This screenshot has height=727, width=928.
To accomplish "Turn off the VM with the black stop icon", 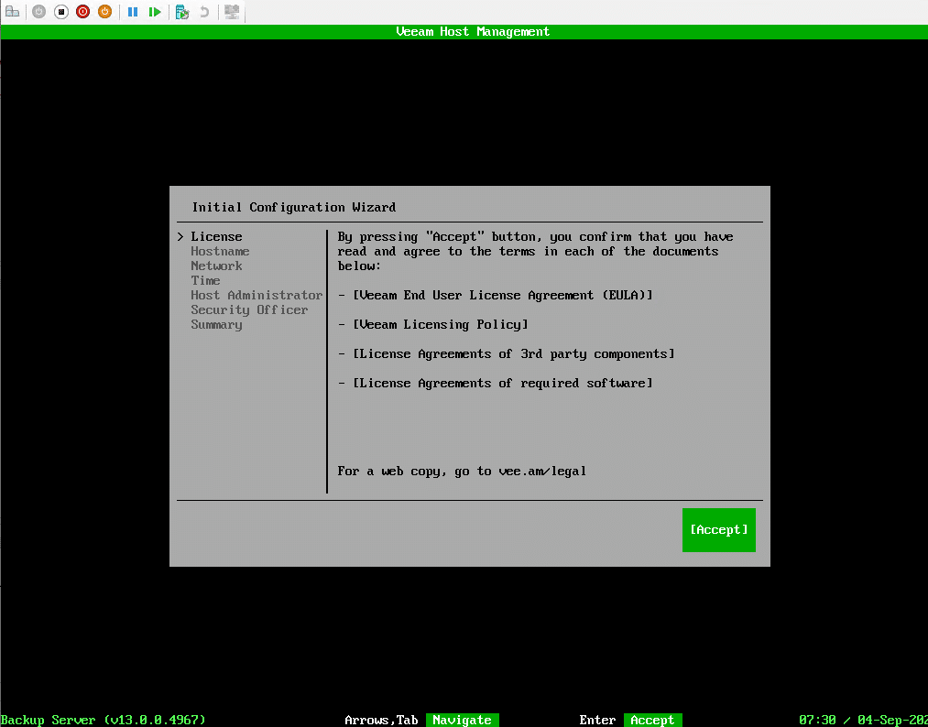I will tap(60, 12).
